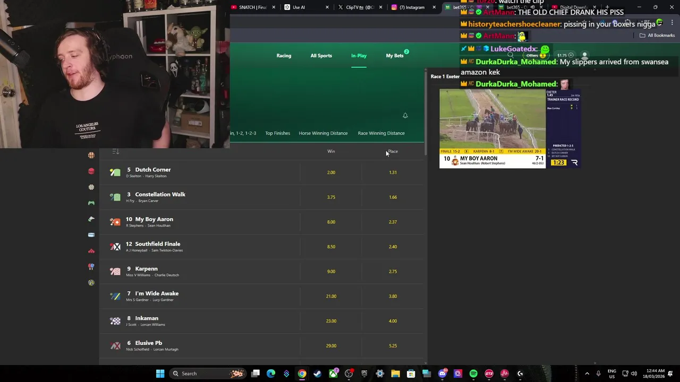
Task: Select Constellation Walk place odds 1.66
Action: coord(393,197)
